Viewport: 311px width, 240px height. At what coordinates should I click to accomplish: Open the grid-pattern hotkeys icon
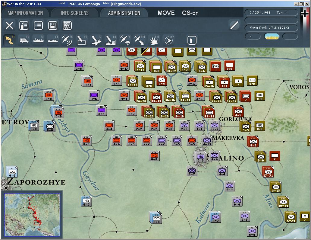67,25
